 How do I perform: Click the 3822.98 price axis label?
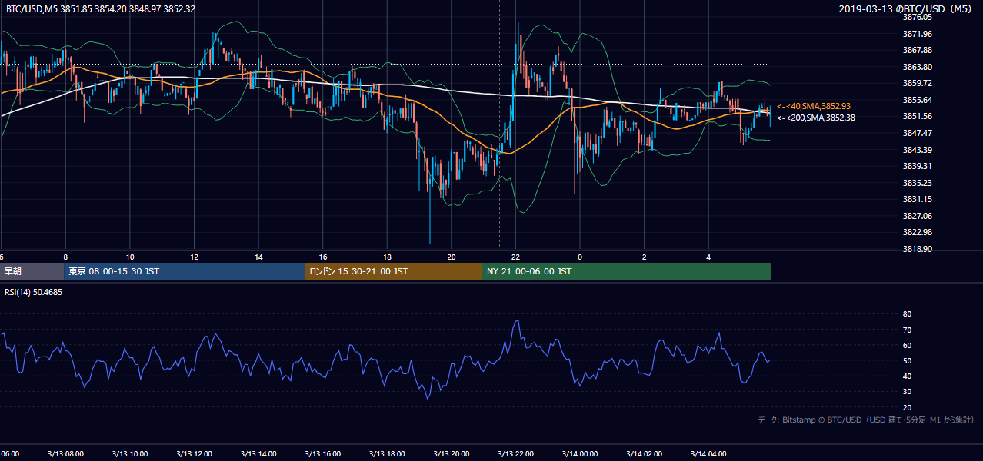coord(918,232)
